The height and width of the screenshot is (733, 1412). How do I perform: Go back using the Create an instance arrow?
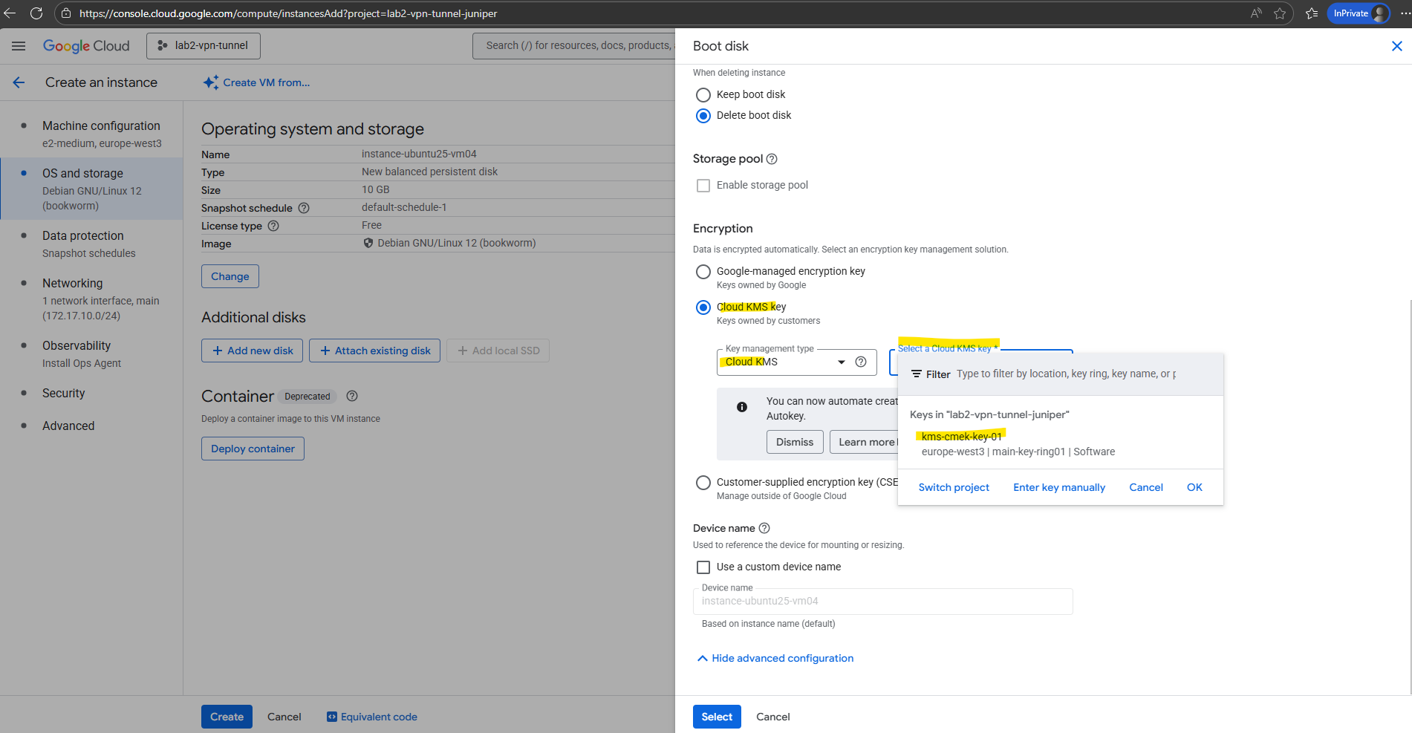(19, 82)
